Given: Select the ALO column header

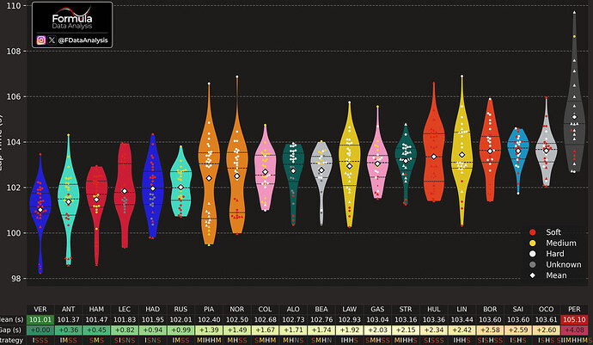Looking at the screenshot, I should coord(293,310).
